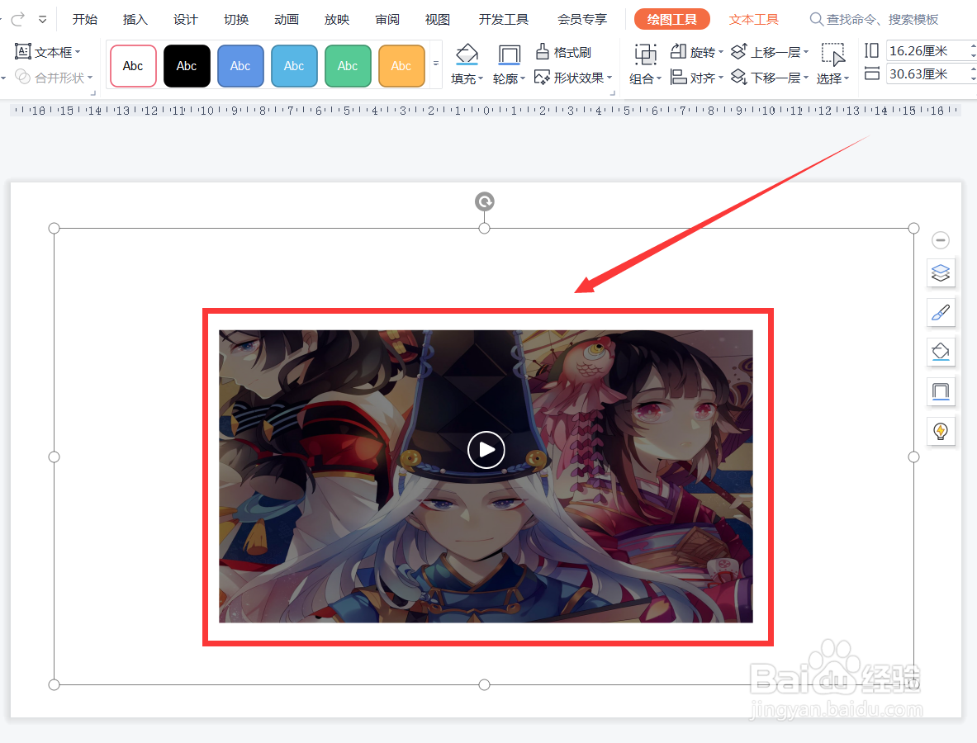Viewport: 977px width, 743px height.
Task: Apply the green Abc shape style
Action: [347, 66]
